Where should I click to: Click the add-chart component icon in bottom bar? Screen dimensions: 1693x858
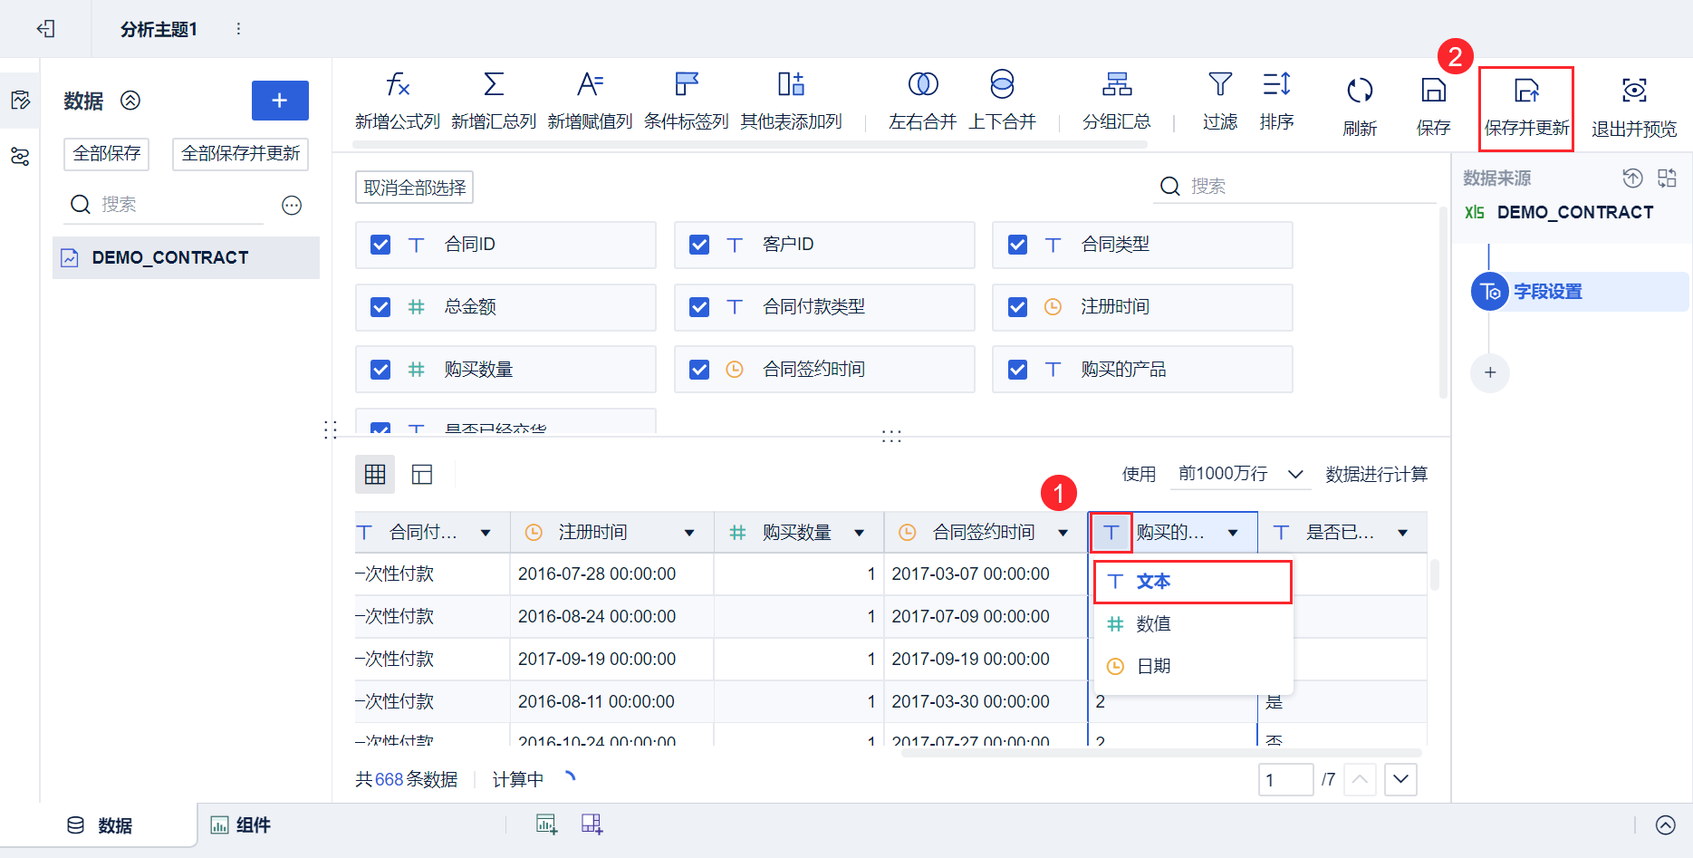(546, 824)
